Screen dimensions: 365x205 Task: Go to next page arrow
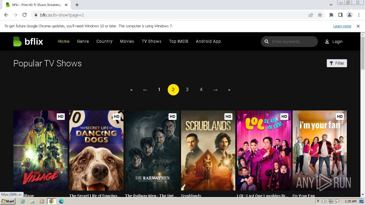(x=215, y=90)
